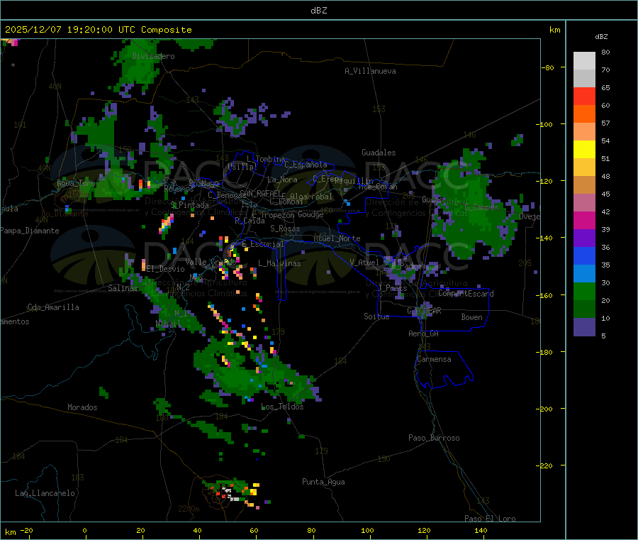The width and height of the screenshot is (638, 540).
Task: Select the Agua_Toro map label
Action: tap(76, 183)
